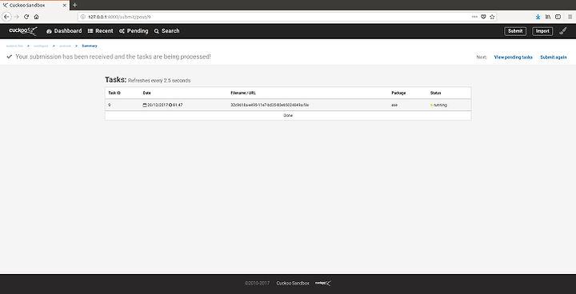The height and width of the screenshot is (294, 576).
Task: Toggle the theme brush icon
Action: coord(562,31)
